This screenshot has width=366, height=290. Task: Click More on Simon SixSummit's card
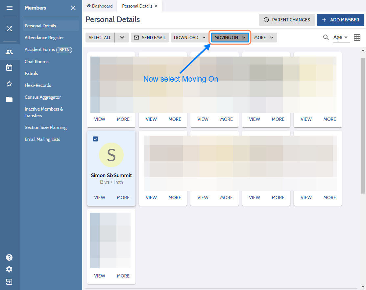point(123,198)
